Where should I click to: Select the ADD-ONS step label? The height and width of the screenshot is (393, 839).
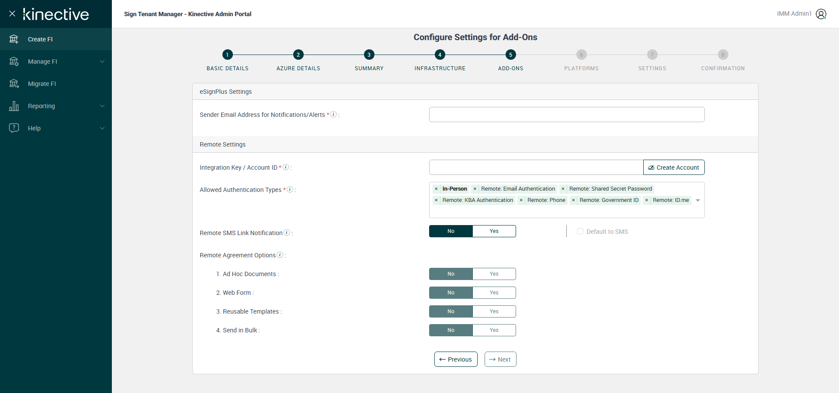[510, 68]
